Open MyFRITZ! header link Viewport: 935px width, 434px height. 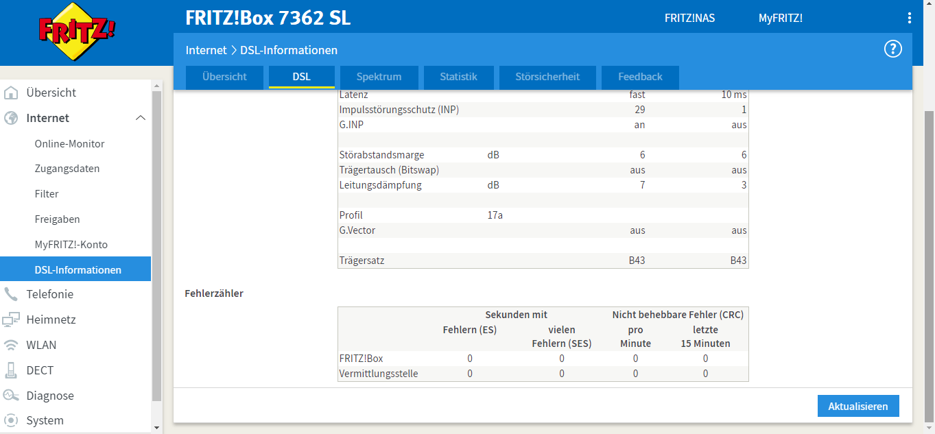tap(780, 19)
